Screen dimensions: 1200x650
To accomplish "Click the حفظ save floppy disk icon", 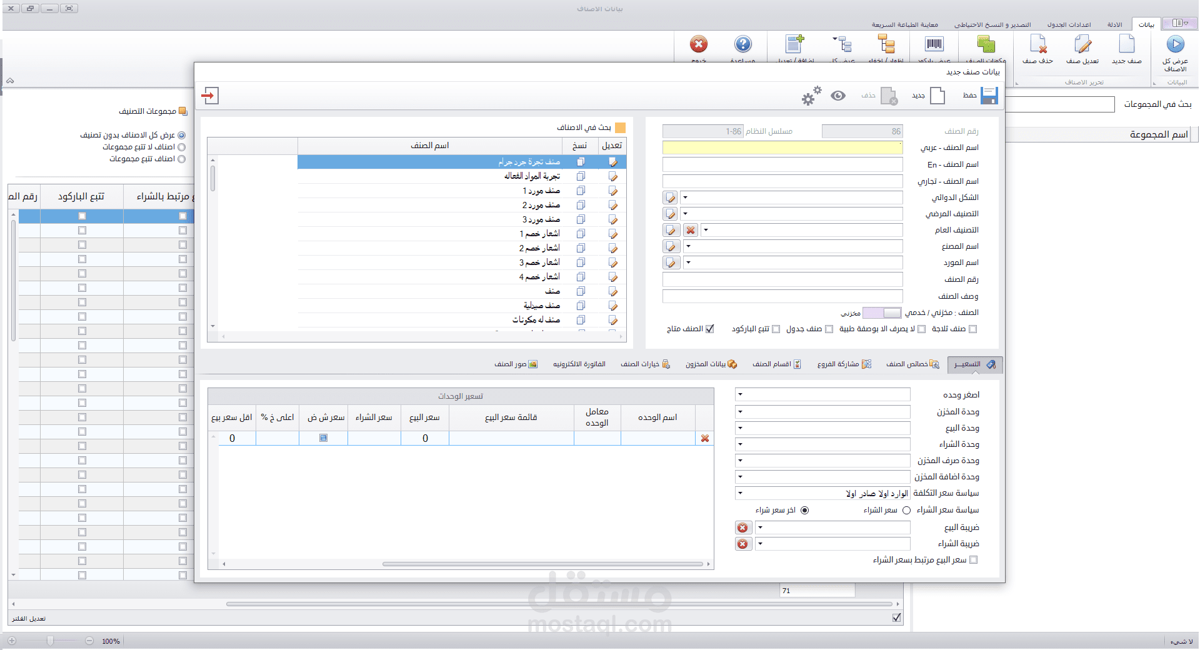I will point(989,96).
